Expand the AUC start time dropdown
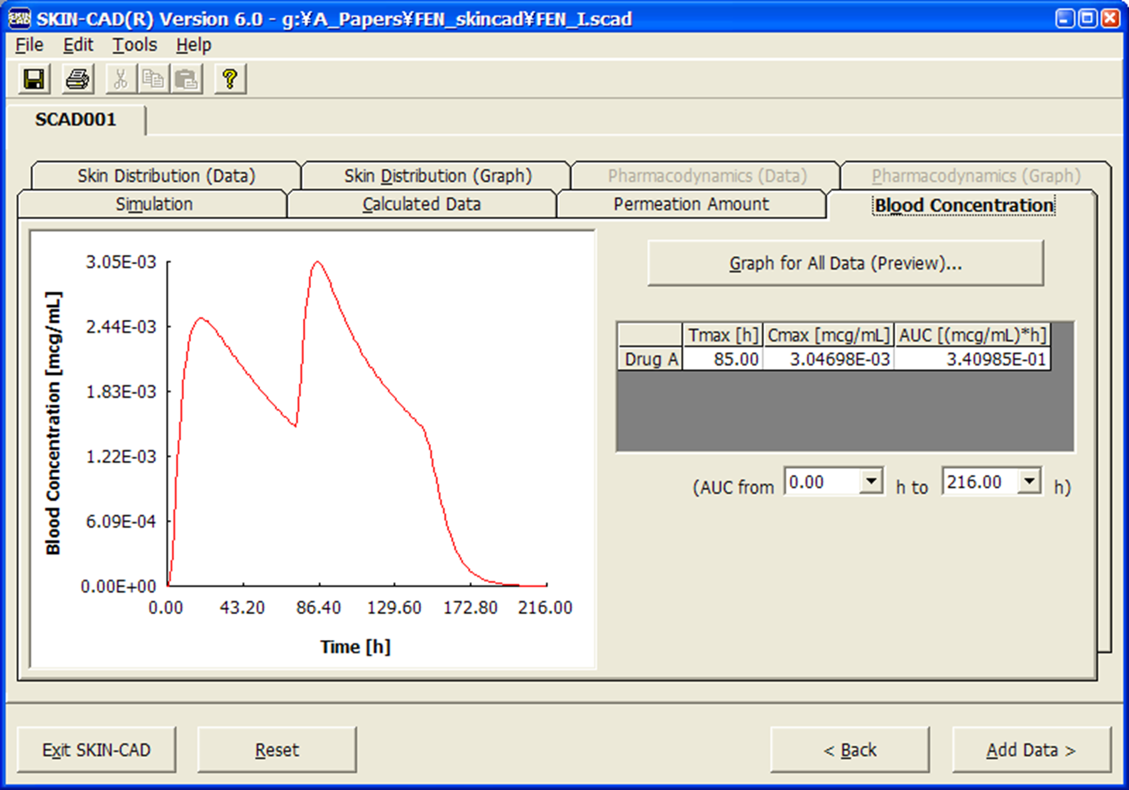1129x790 pixels. (871, 482)
